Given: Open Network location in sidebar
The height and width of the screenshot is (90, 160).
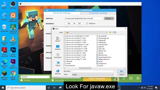Looking at the screenshot, I should click(x=58, y=72).
